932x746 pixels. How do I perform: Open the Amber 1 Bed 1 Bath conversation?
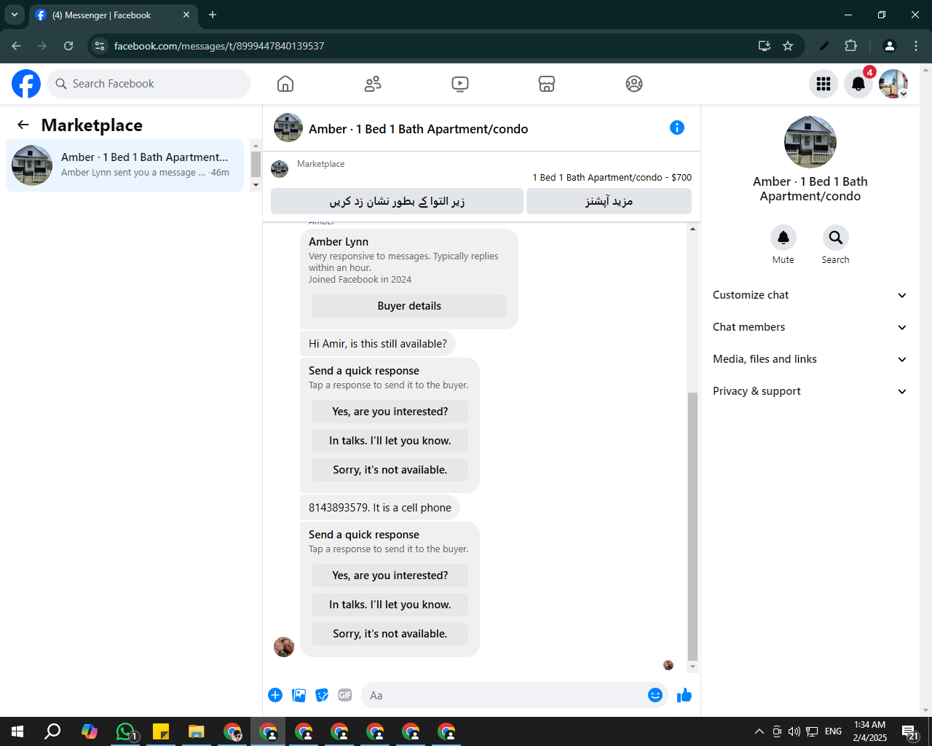point(125,165)
